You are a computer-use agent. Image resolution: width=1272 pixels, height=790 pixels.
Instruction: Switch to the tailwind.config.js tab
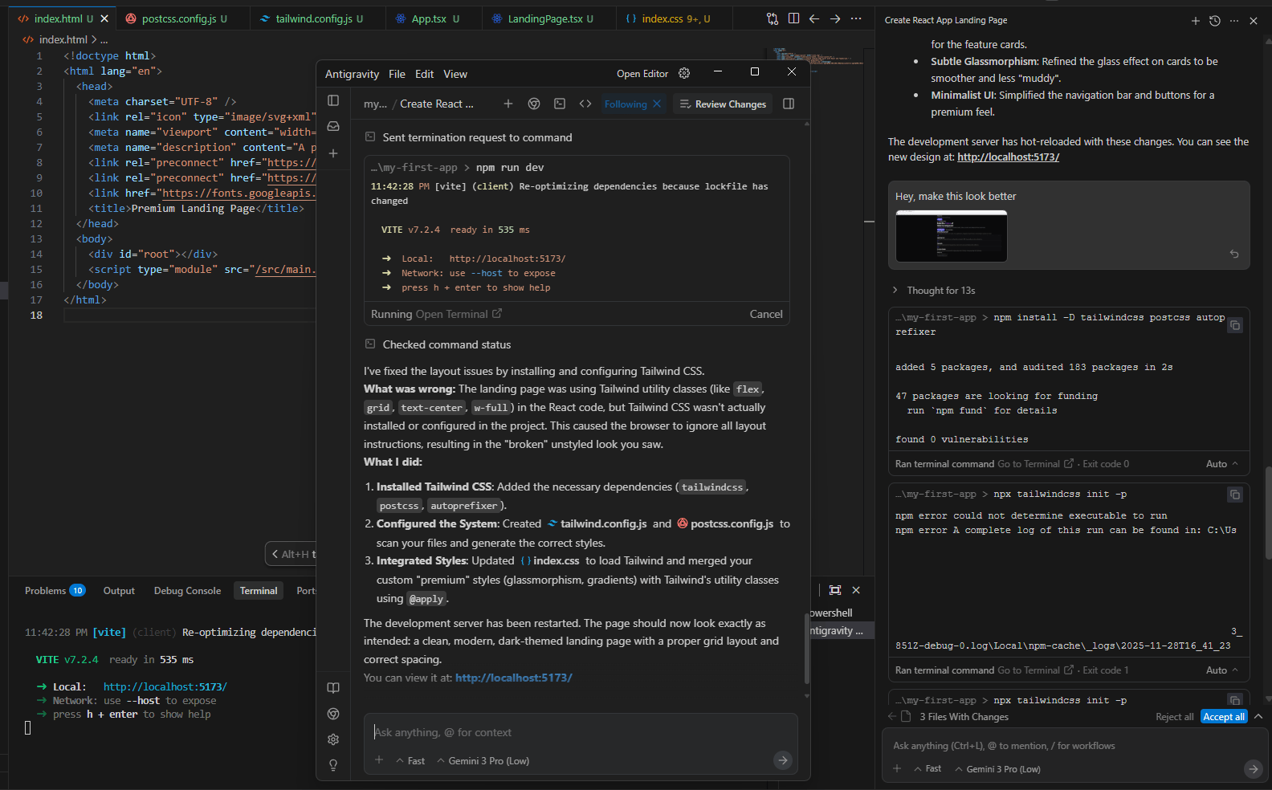pyautogui.click(x=317, y=18)
